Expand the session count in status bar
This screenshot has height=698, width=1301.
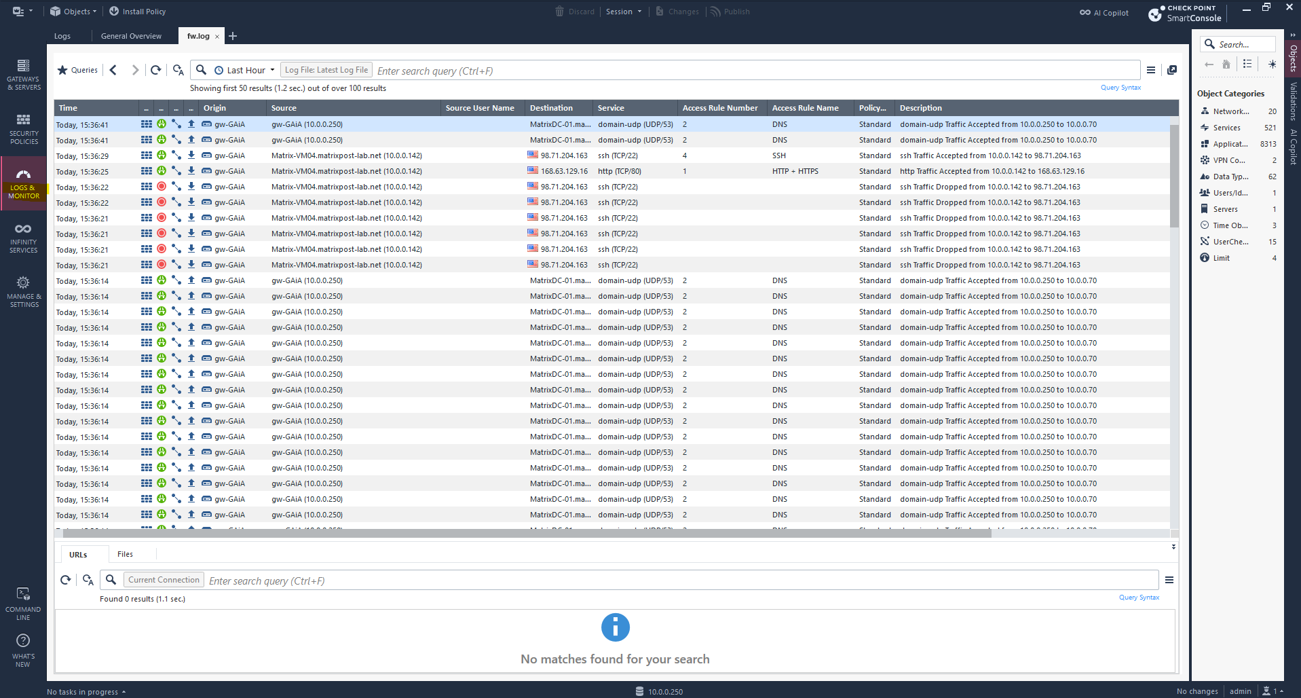click(1272, 691)
